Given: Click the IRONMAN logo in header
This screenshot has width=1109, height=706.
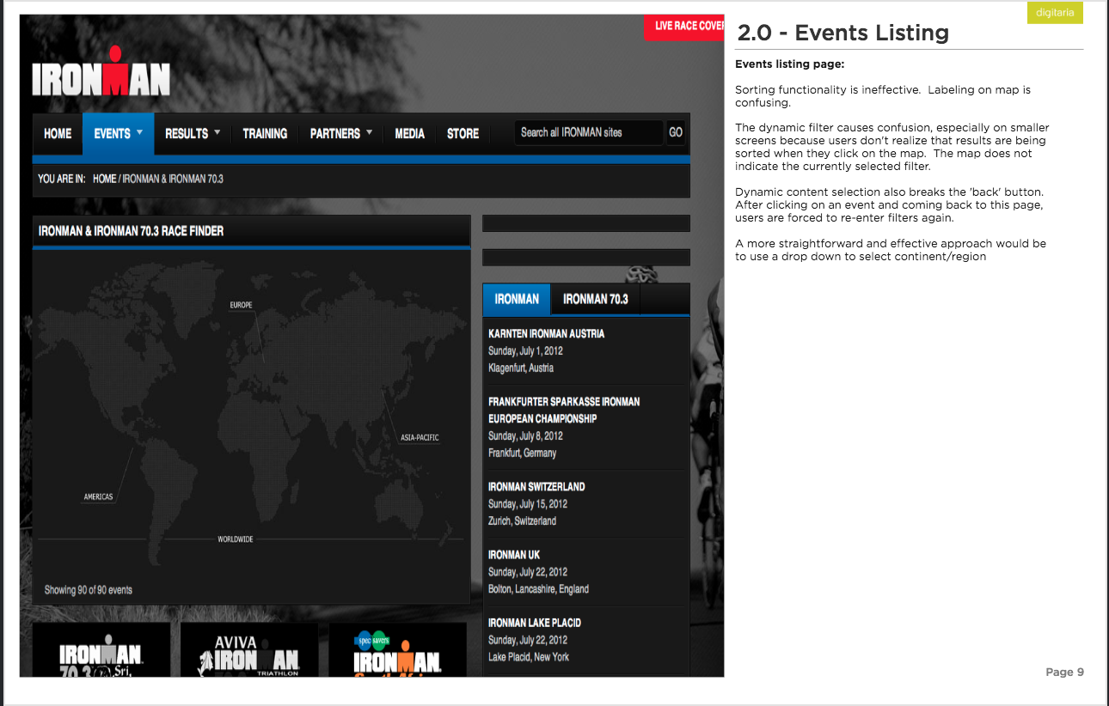Looking at the screenshot, I should (101, 71).
